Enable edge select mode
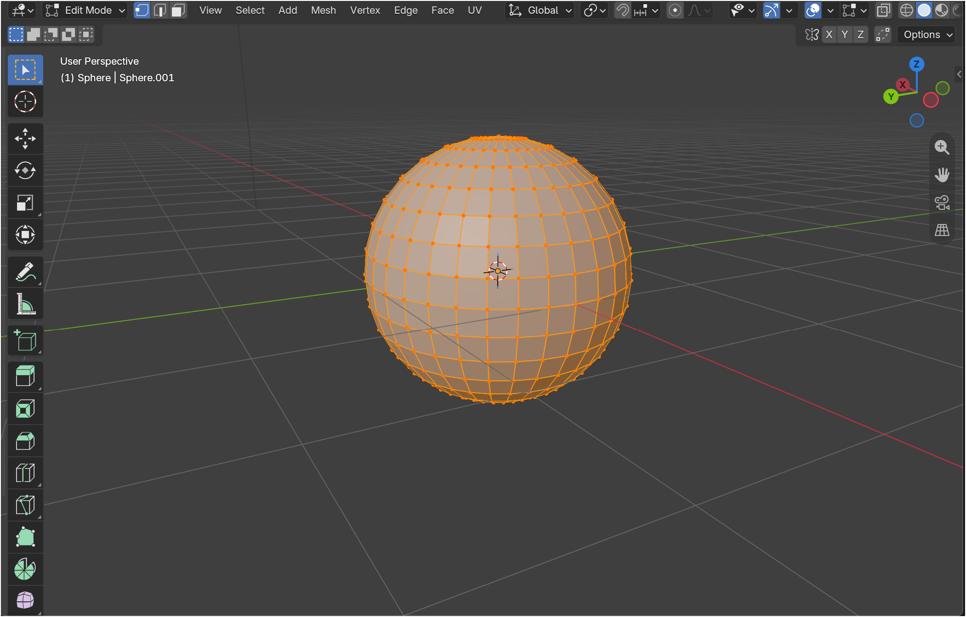The height and width of the screenshot is (617, 966). pyautogui.click(x=160, y=10)
